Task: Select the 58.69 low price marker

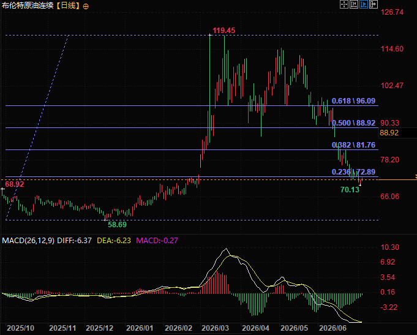Action: click(118, 225)
